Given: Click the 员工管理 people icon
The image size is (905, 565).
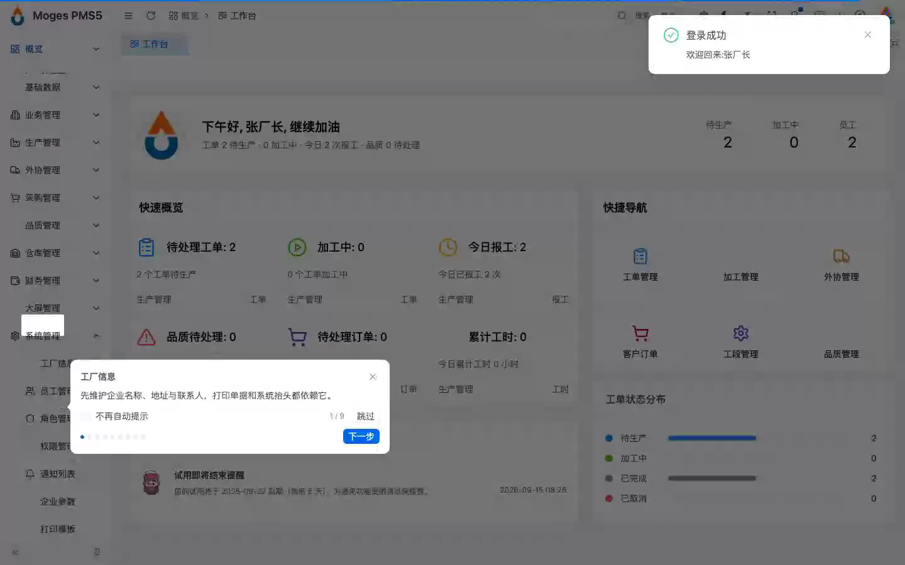Looking at the screenshot, I should 30,391.
